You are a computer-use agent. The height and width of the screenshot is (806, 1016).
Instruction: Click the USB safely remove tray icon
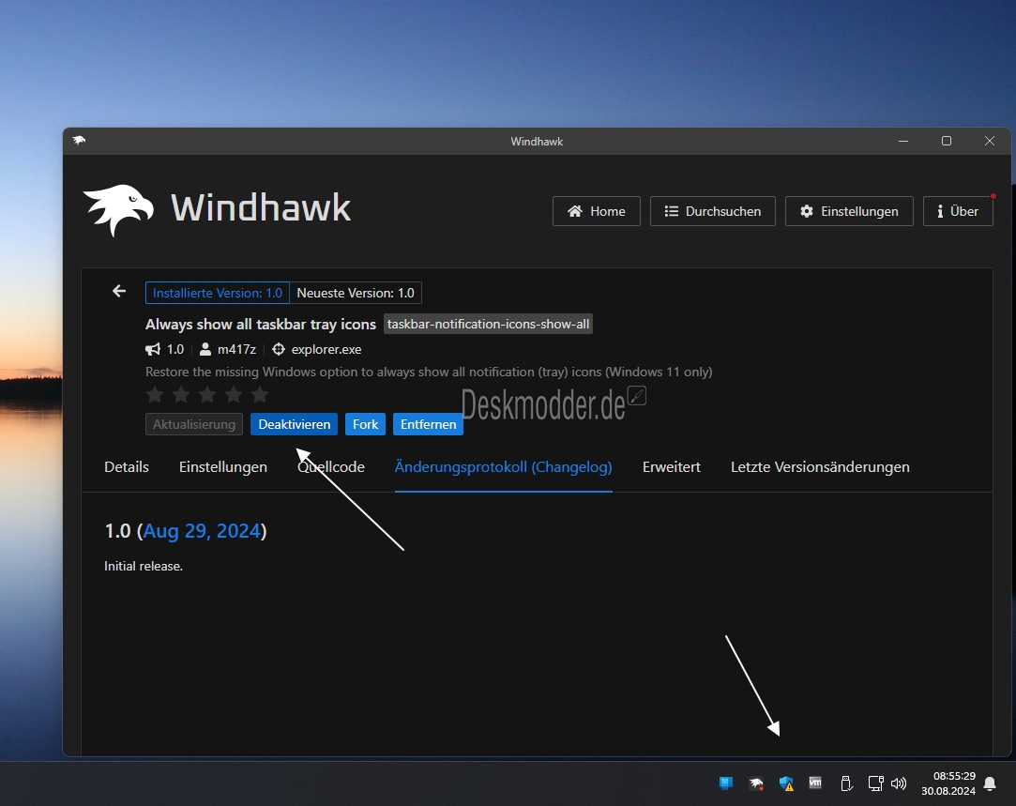click(845, 783)
